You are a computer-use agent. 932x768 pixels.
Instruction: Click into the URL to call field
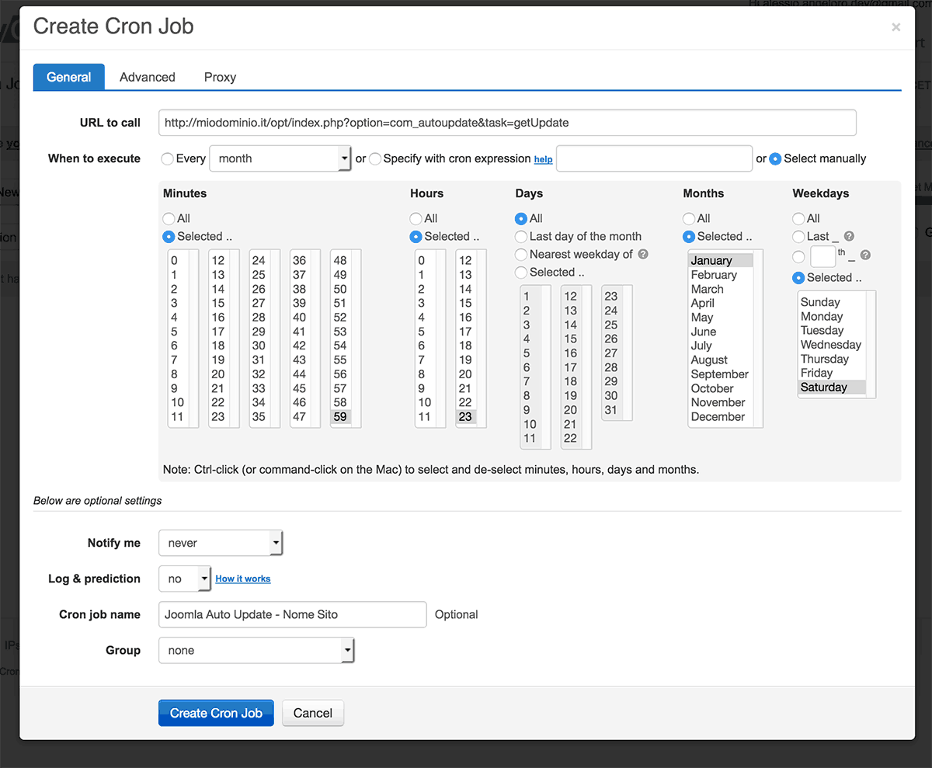point(506,123)
